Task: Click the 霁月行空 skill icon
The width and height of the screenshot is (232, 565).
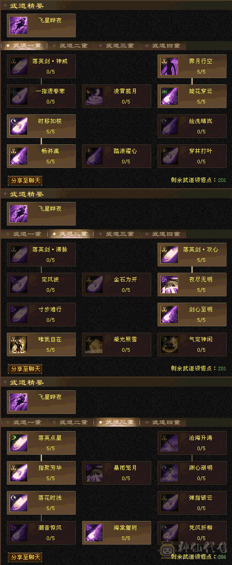Action: [169, 66]
